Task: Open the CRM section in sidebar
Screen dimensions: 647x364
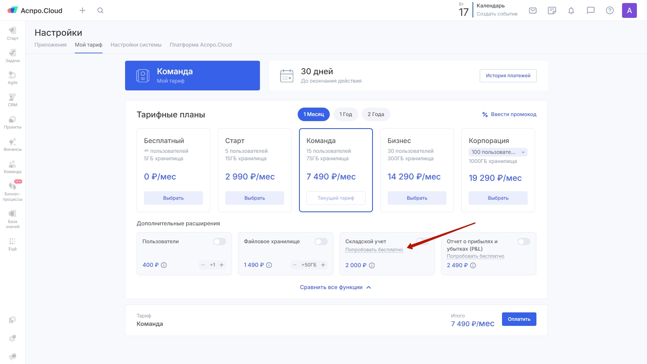Action: coord(12,100)
